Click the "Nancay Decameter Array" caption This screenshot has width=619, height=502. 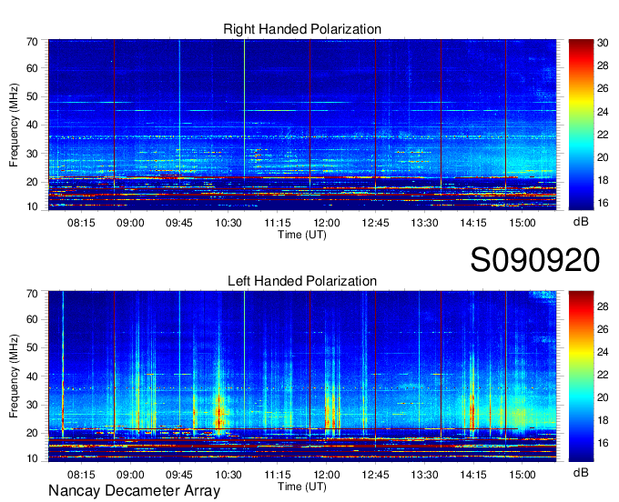point(134,491)
